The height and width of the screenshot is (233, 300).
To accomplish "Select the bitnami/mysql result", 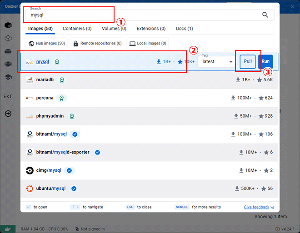I will tap(150, 134).
